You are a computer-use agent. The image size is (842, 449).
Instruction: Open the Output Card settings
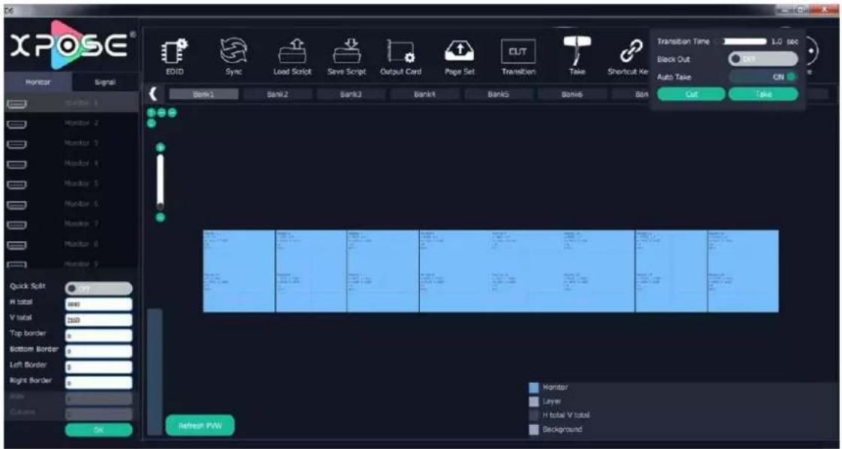(400, 53)
